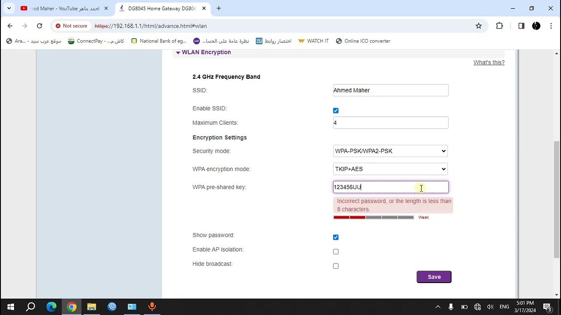Open the Chrome profile avatar

point(536,26)
